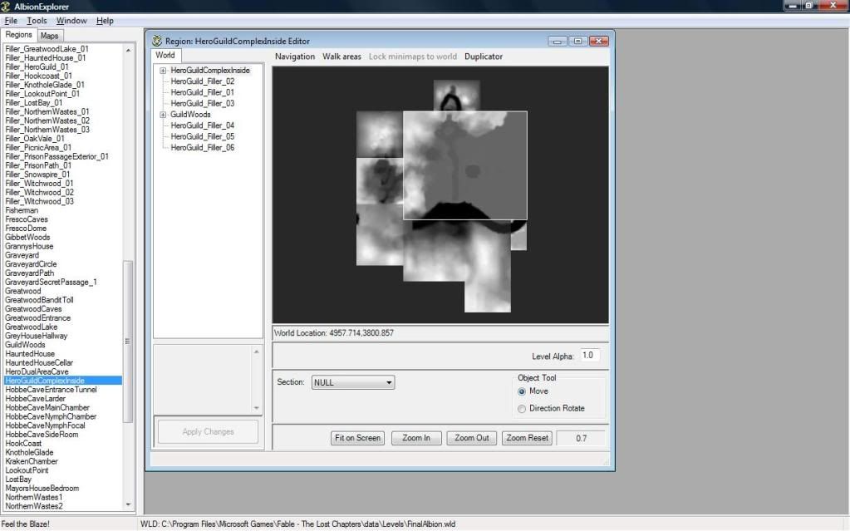This screenshot has width=850, height=531.
Task: Select GuildWoods in regions list
Action: click(x=26, y=345)
